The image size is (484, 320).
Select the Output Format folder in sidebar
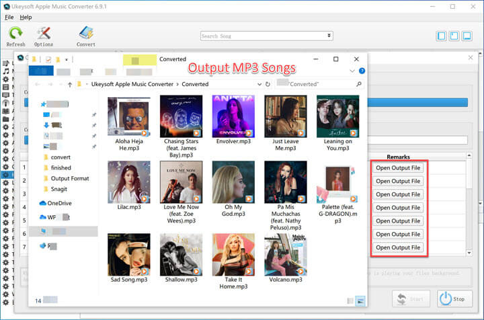70,178
